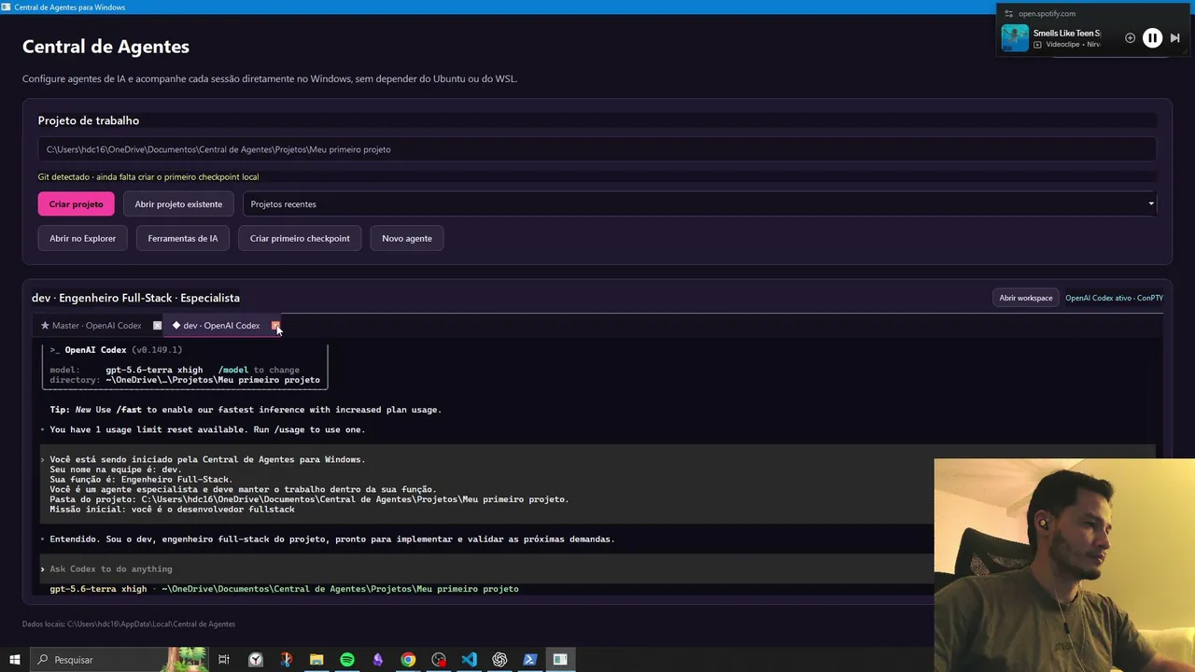Open Visual Studio Code from the taskbar
The image size is (1195, 672).
coord(469,660)
